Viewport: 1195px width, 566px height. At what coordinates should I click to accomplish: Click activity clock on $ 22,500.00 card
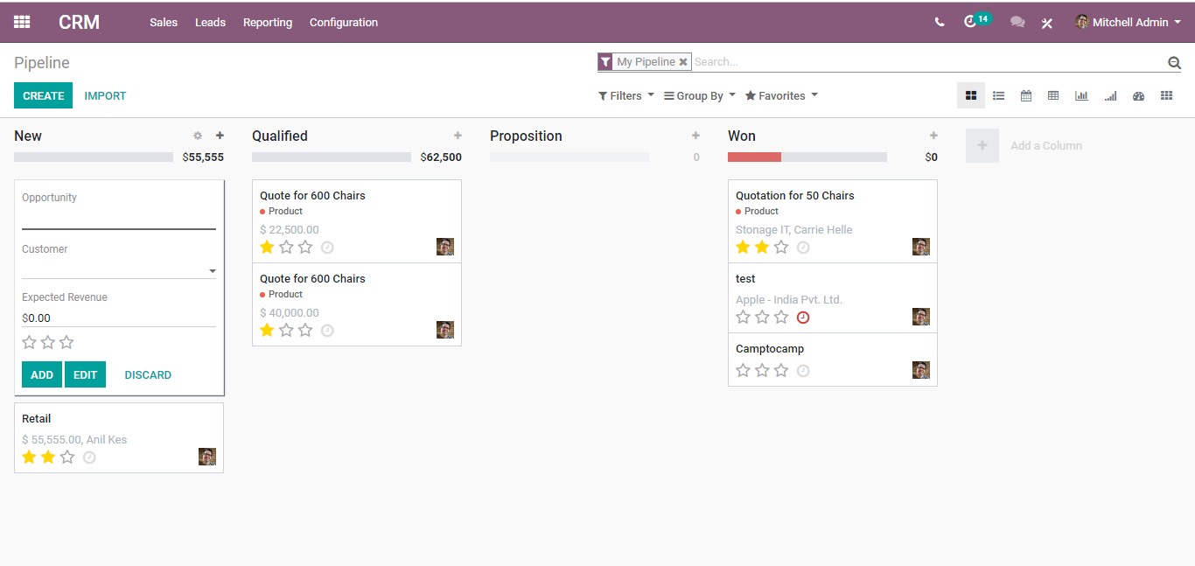tap(327, 248)
